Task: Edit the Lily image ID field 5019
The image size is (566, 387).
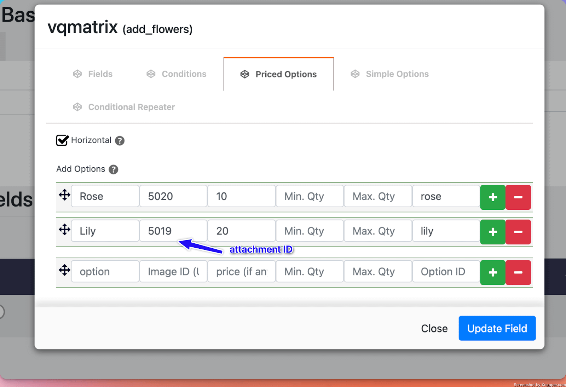Action: tap(173, 231)
